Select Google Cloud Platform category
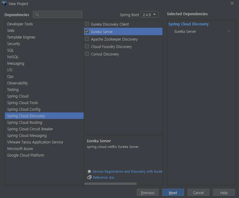Viewport: 239px width, 198px height. coord(44,155)
